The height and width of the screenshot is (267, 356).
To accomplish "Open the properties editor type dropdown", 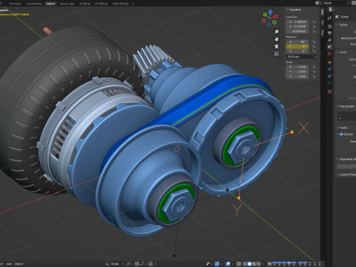I will click(332, 10).
